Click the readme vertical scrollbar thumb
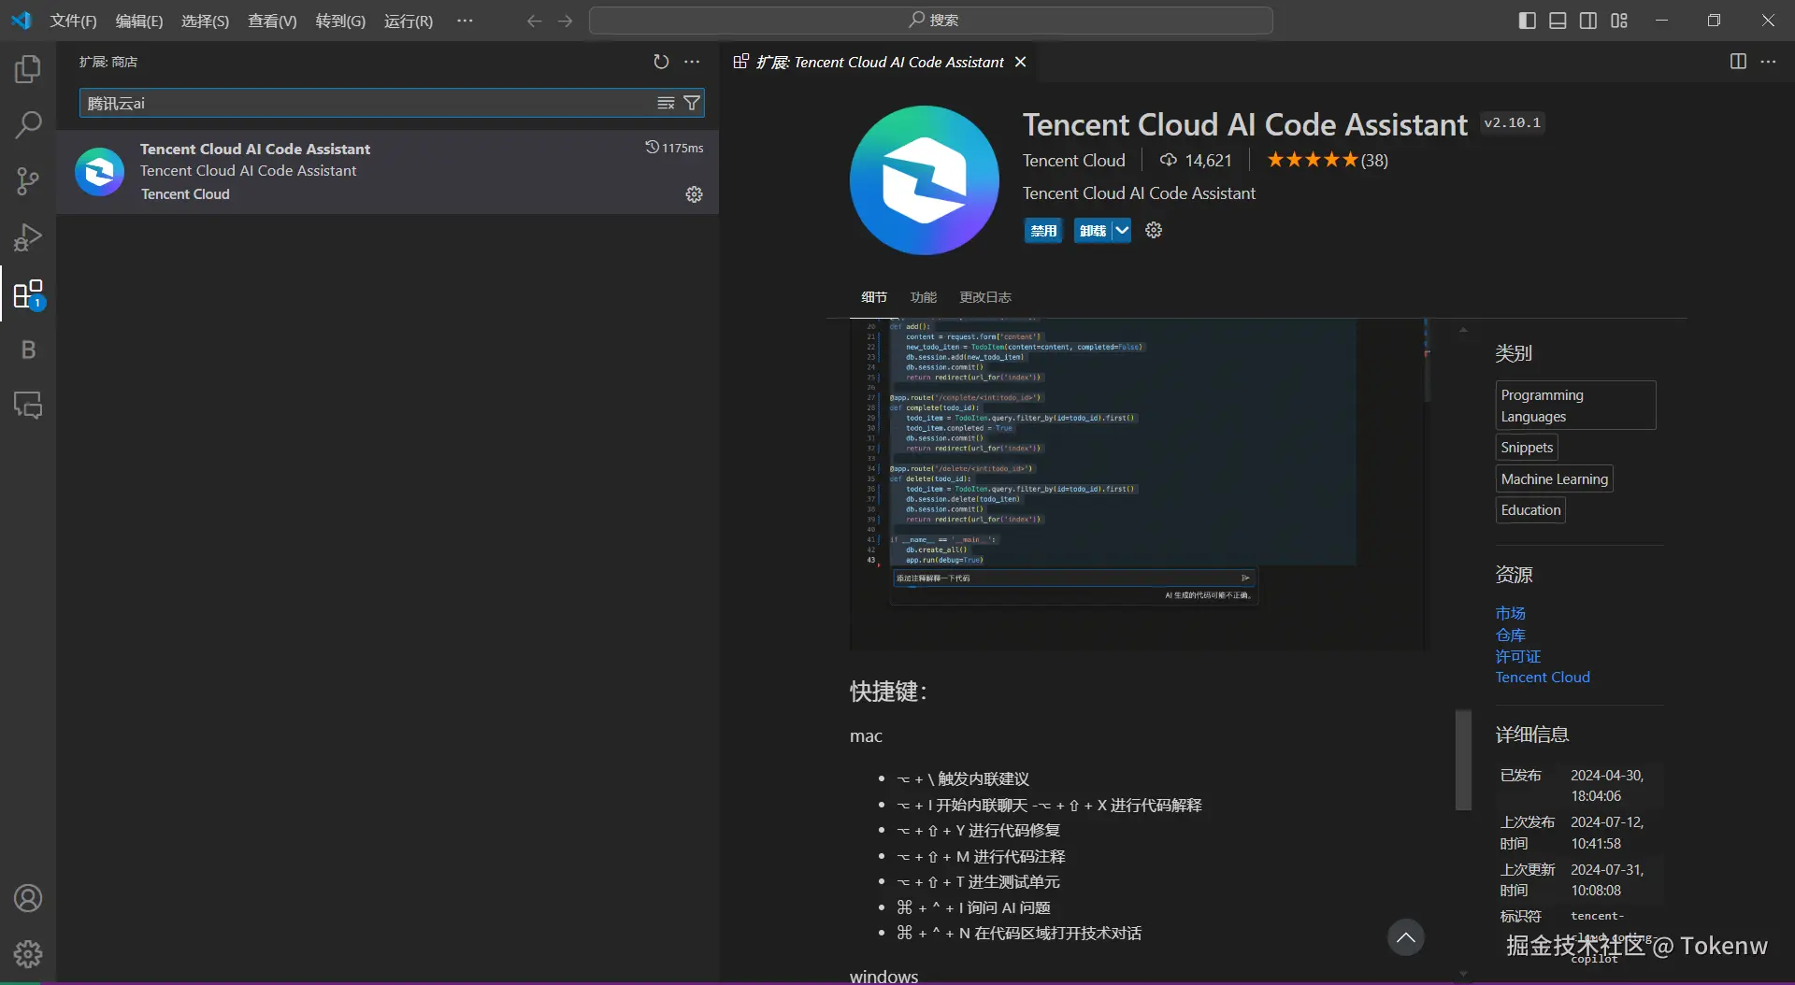The height and width of the screenshot is (985, 1795). click(1463, 760)
